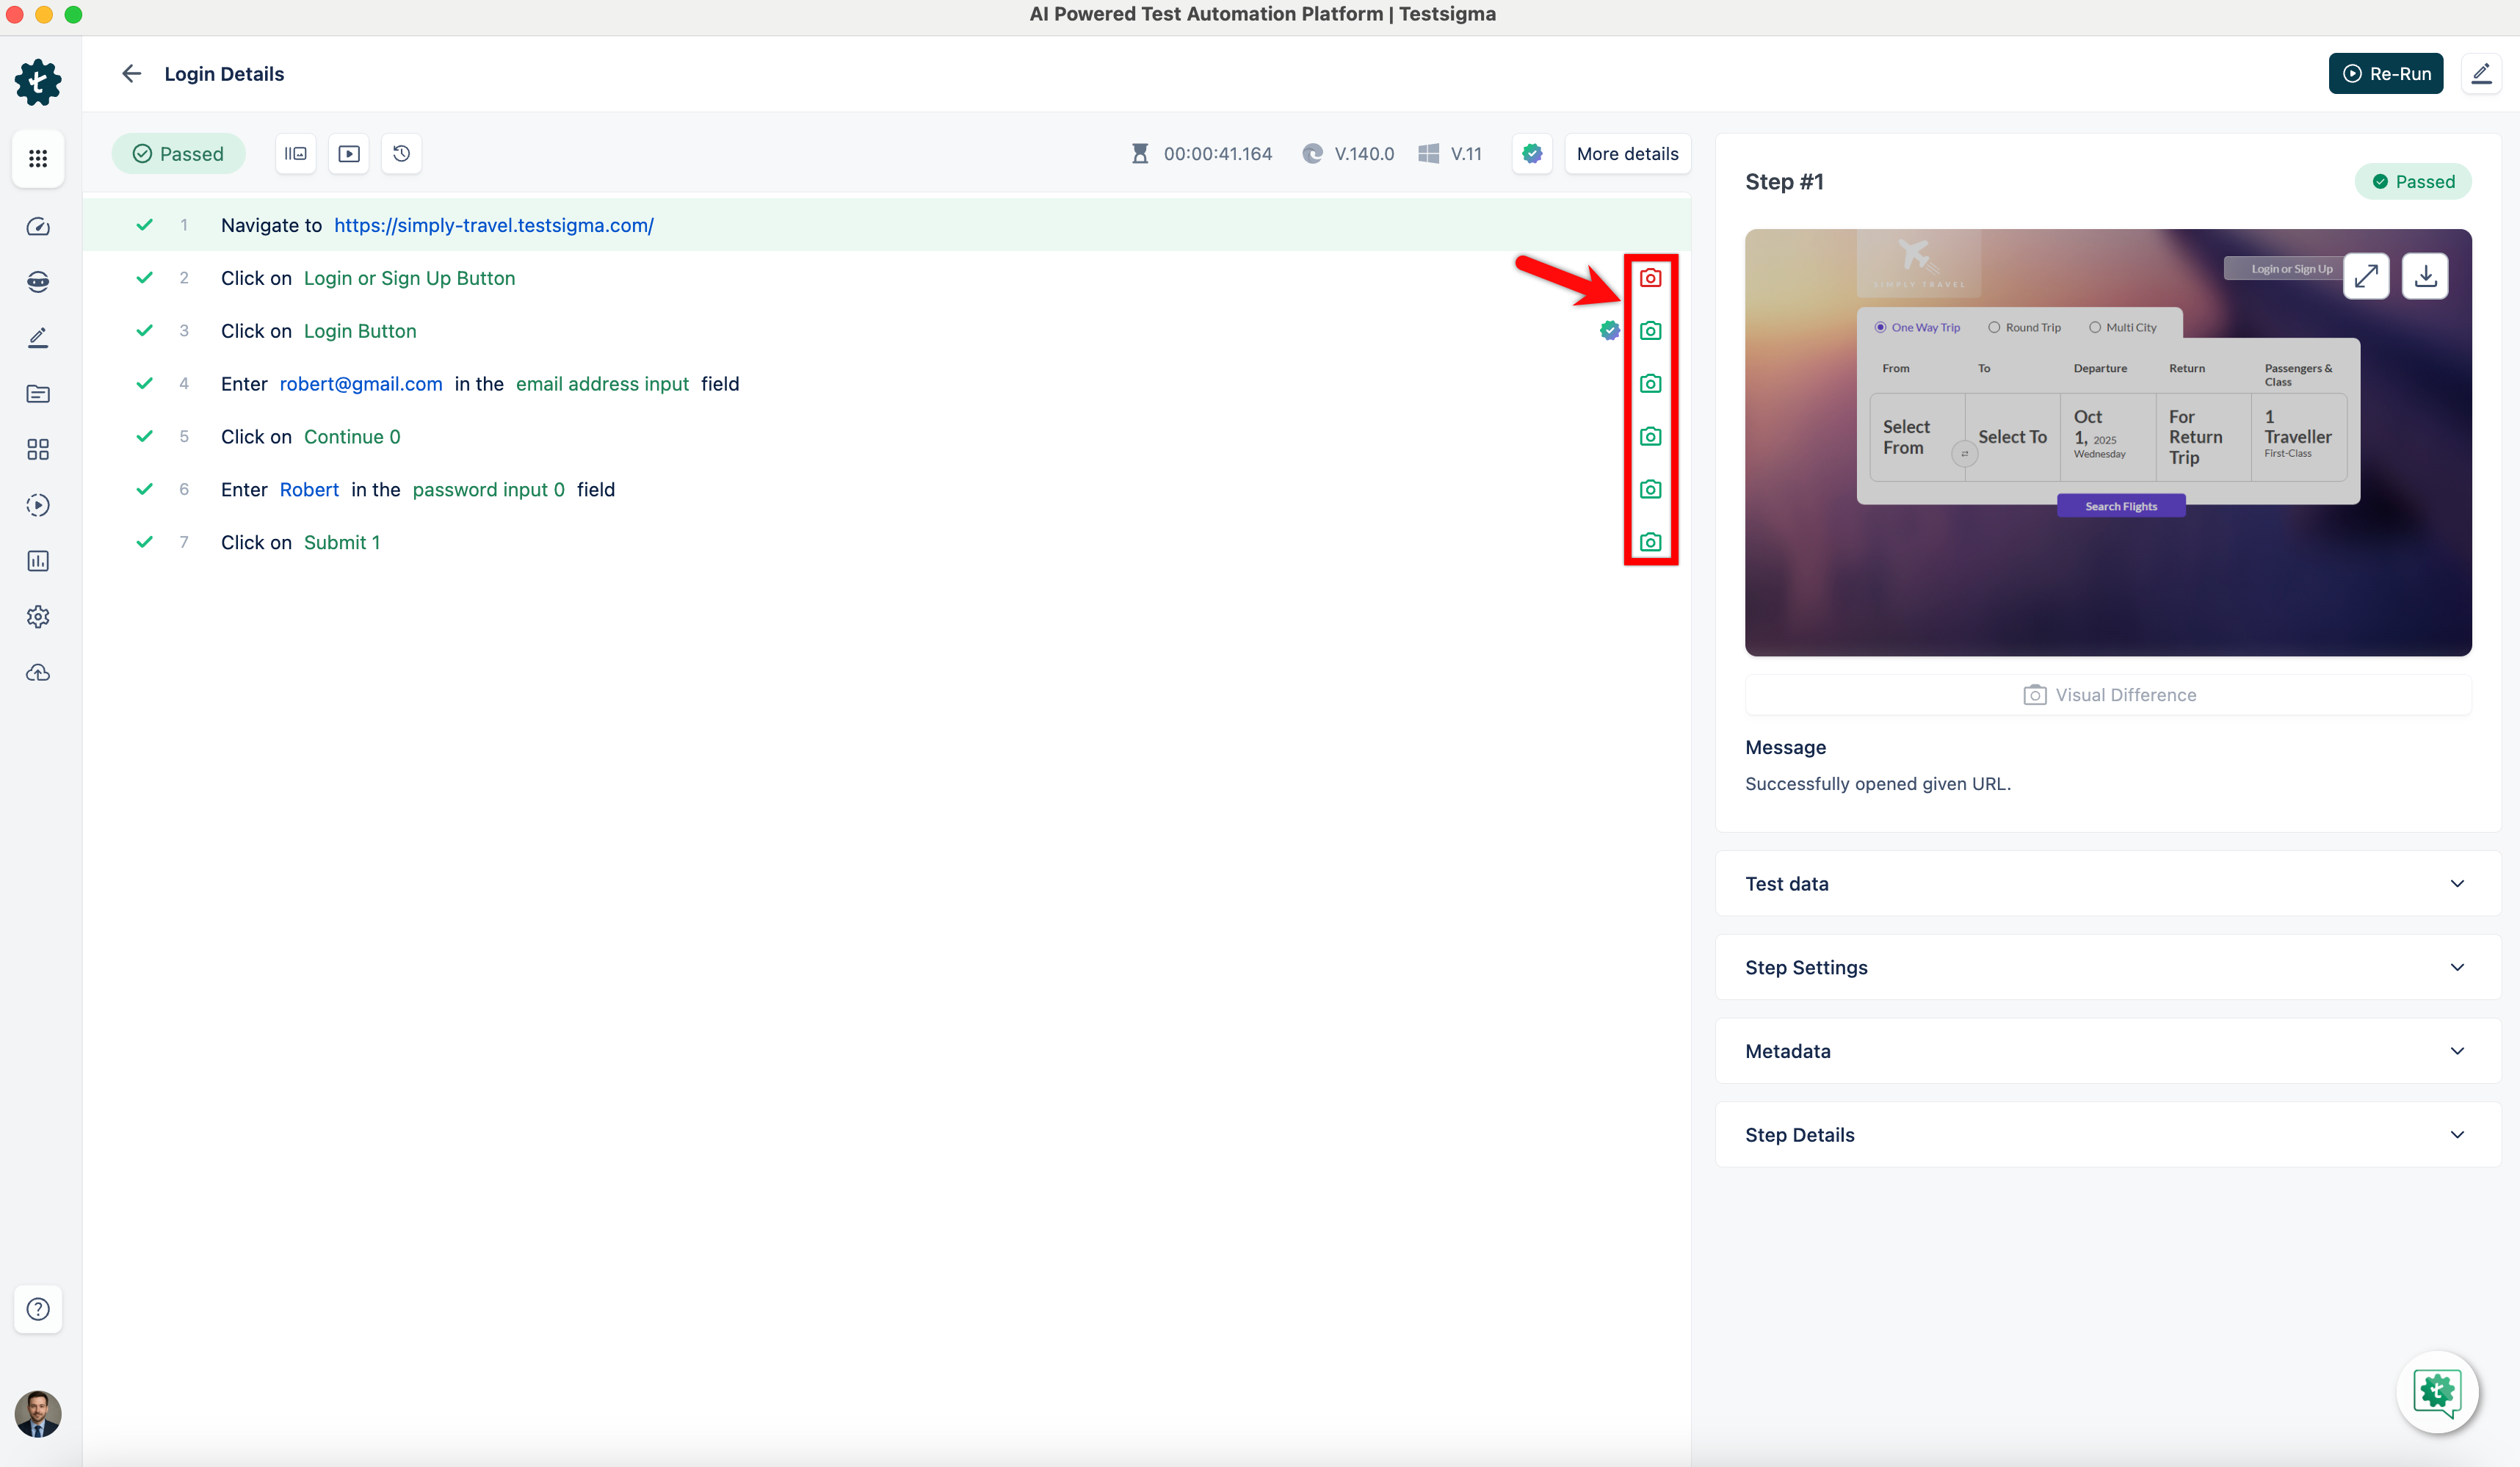Screen dimensions: 2520x1467
Task: Open the dashboard from the left sidebar
Action: click(38, 227)
